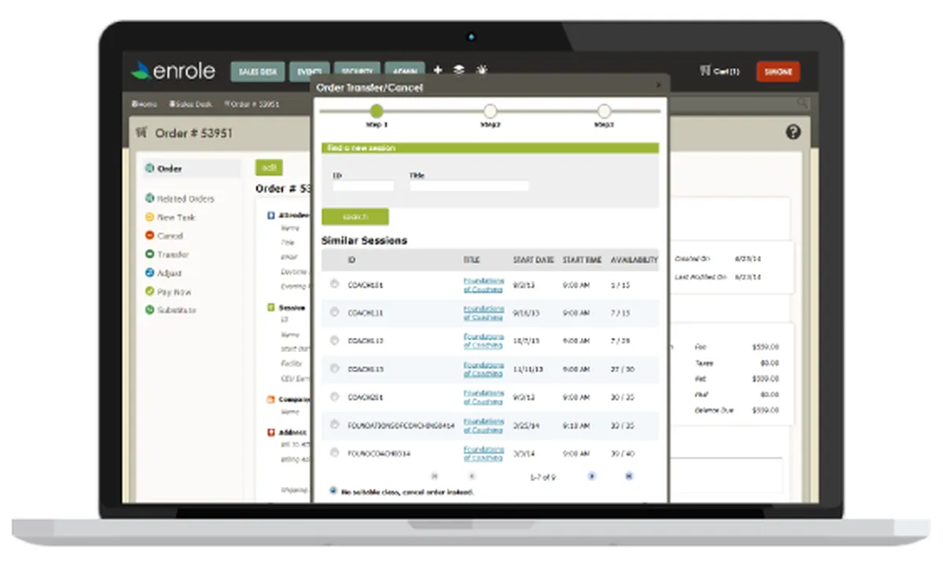Close the Order Transfer/Cancel dialog
Screen dimensions: 943x561
[658, 85]
